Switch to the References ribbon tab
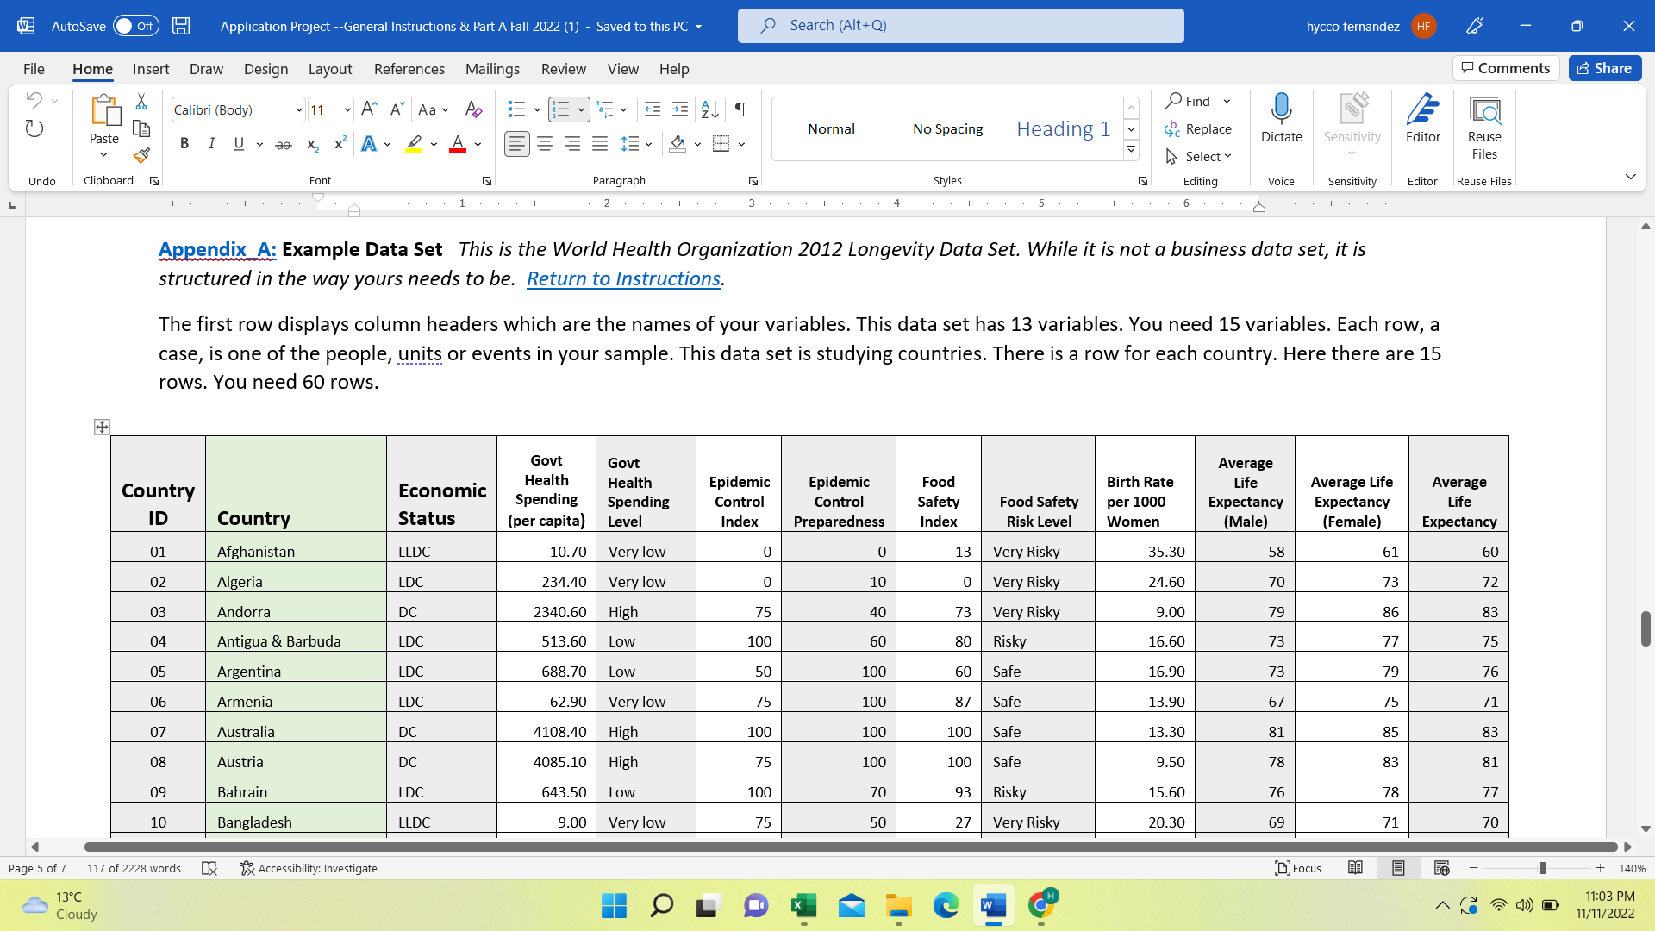Screen dimensions: 1655x931 [409, 69]
